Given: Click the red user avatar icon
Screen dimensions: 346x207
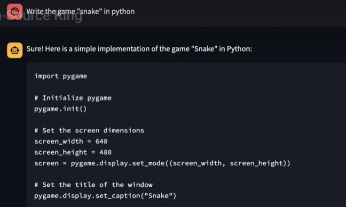Looking at the screenshot, I should point(14,11).
